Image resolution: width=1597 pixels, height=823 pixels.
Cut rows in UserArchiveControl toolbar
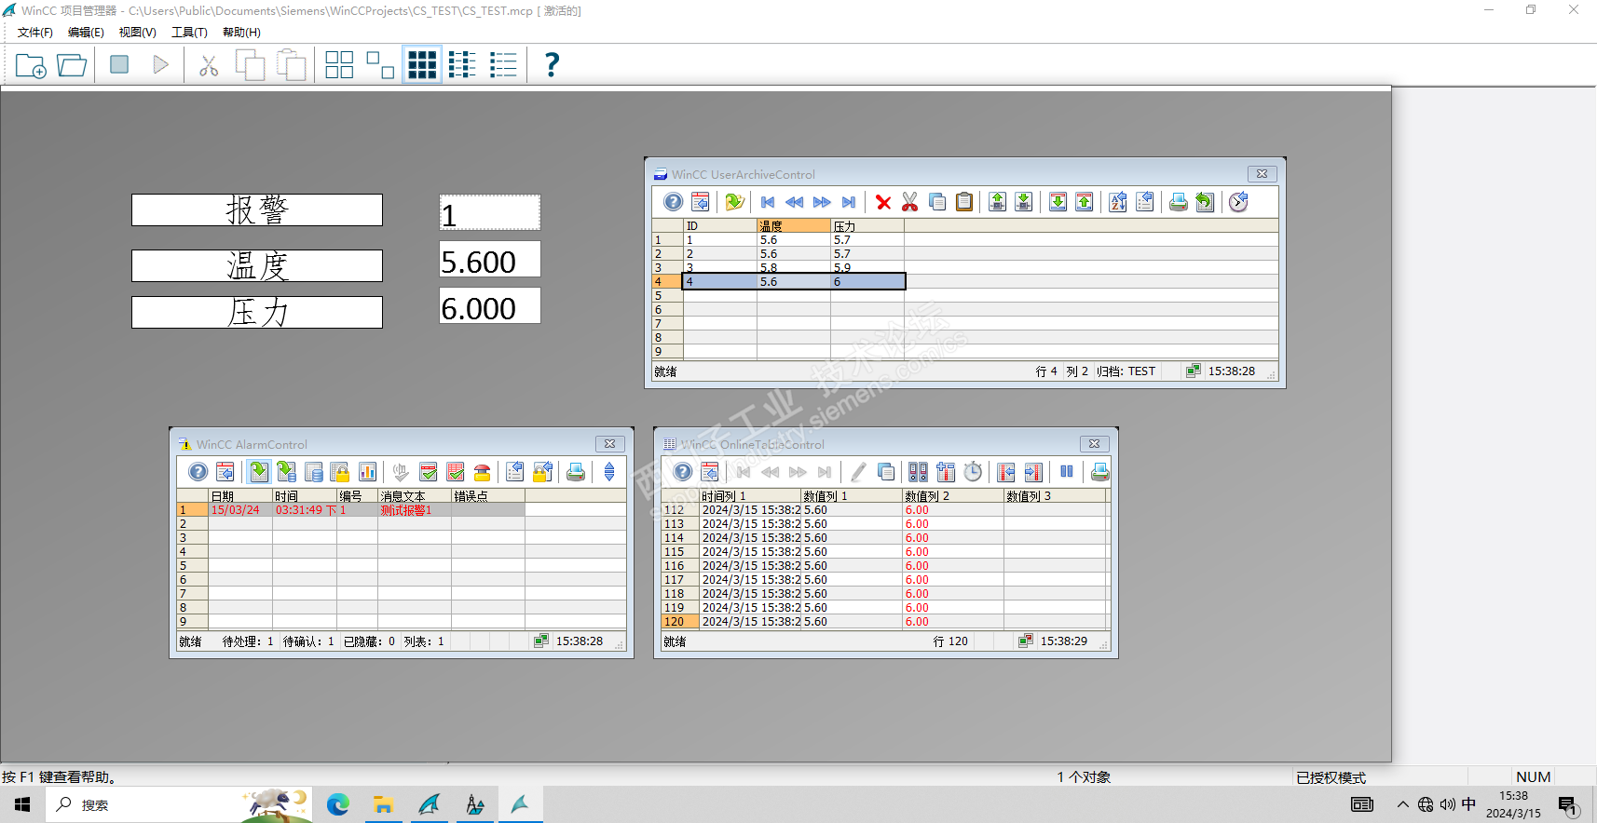point(910,202)
